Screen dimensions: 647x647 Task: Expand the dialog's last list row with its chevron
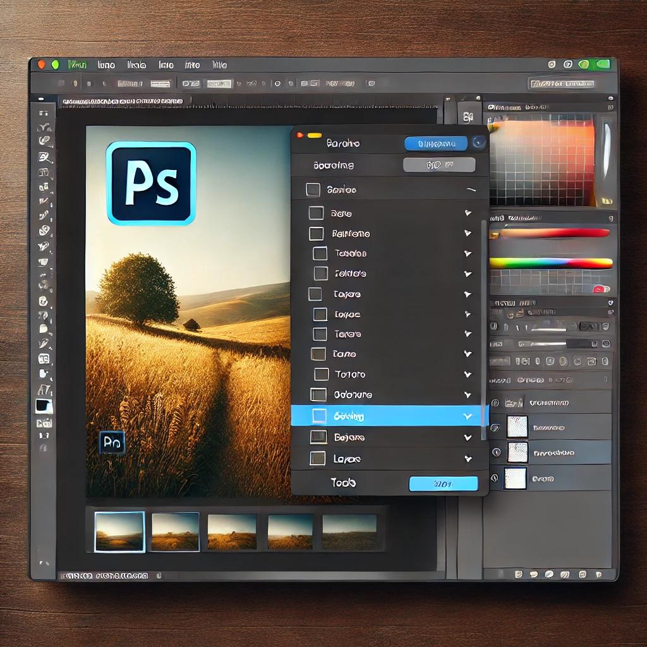468,459
